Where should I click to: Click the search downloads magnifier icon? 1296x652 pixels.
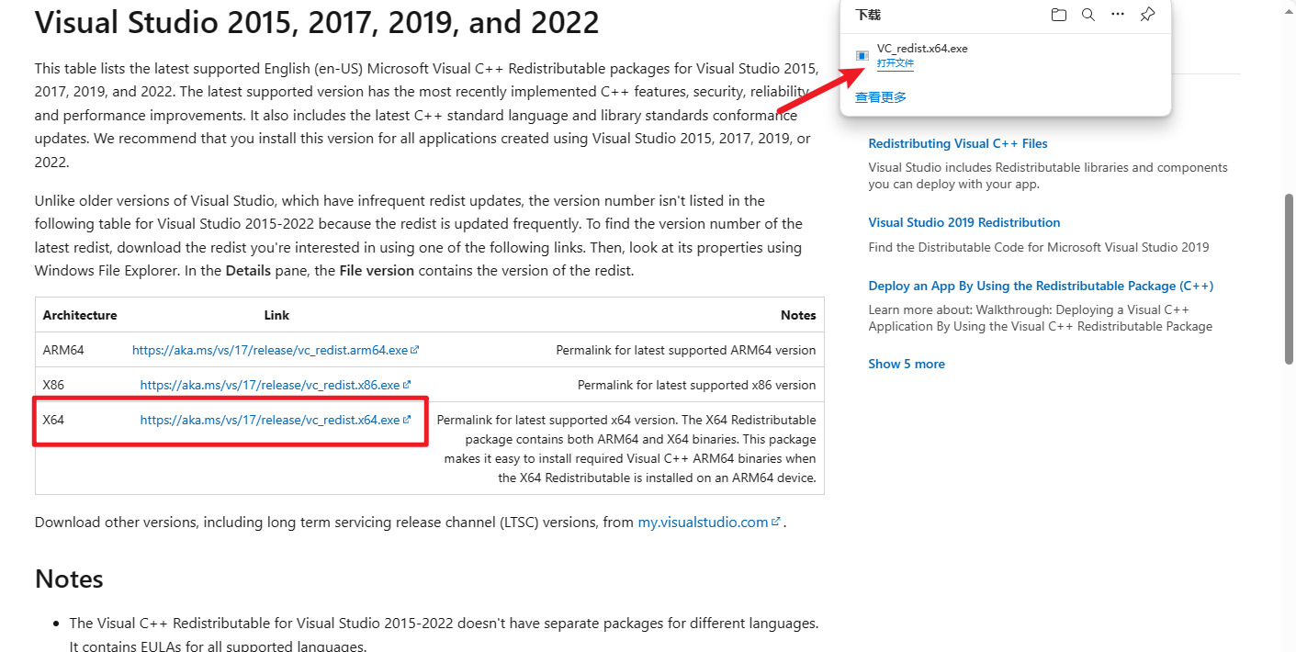tap(1088, 15)
